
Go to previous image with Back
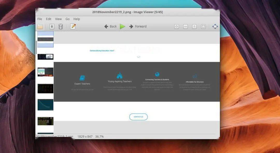pos(110,26)
